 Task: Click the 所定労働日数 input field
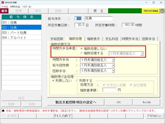click(80, 25)
